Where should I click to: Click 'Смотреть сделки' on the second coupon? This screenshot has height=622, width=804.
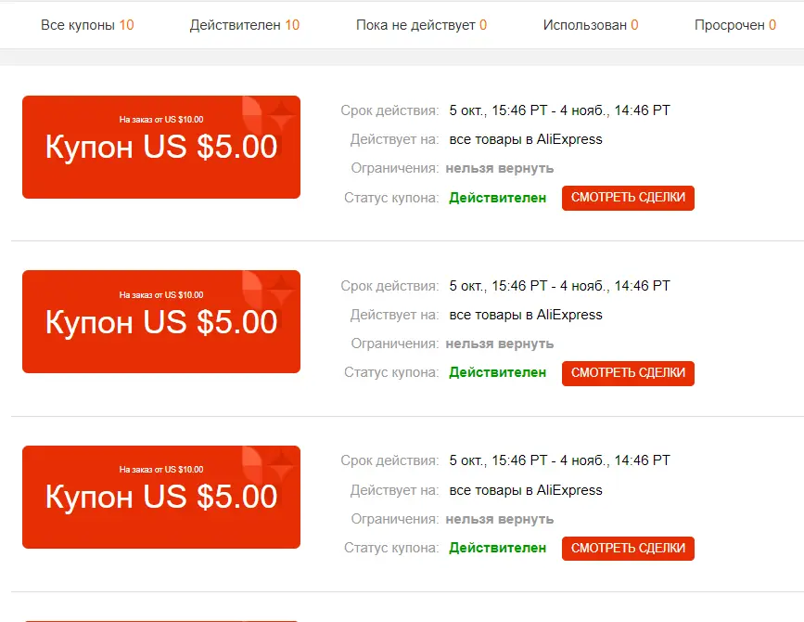pos(628,373)
